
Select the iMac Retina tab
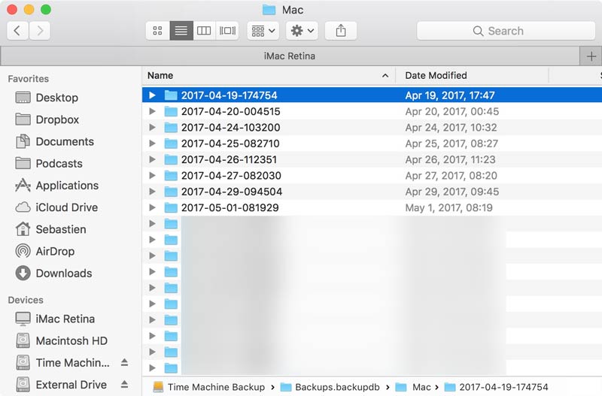[x=290, y=56]
